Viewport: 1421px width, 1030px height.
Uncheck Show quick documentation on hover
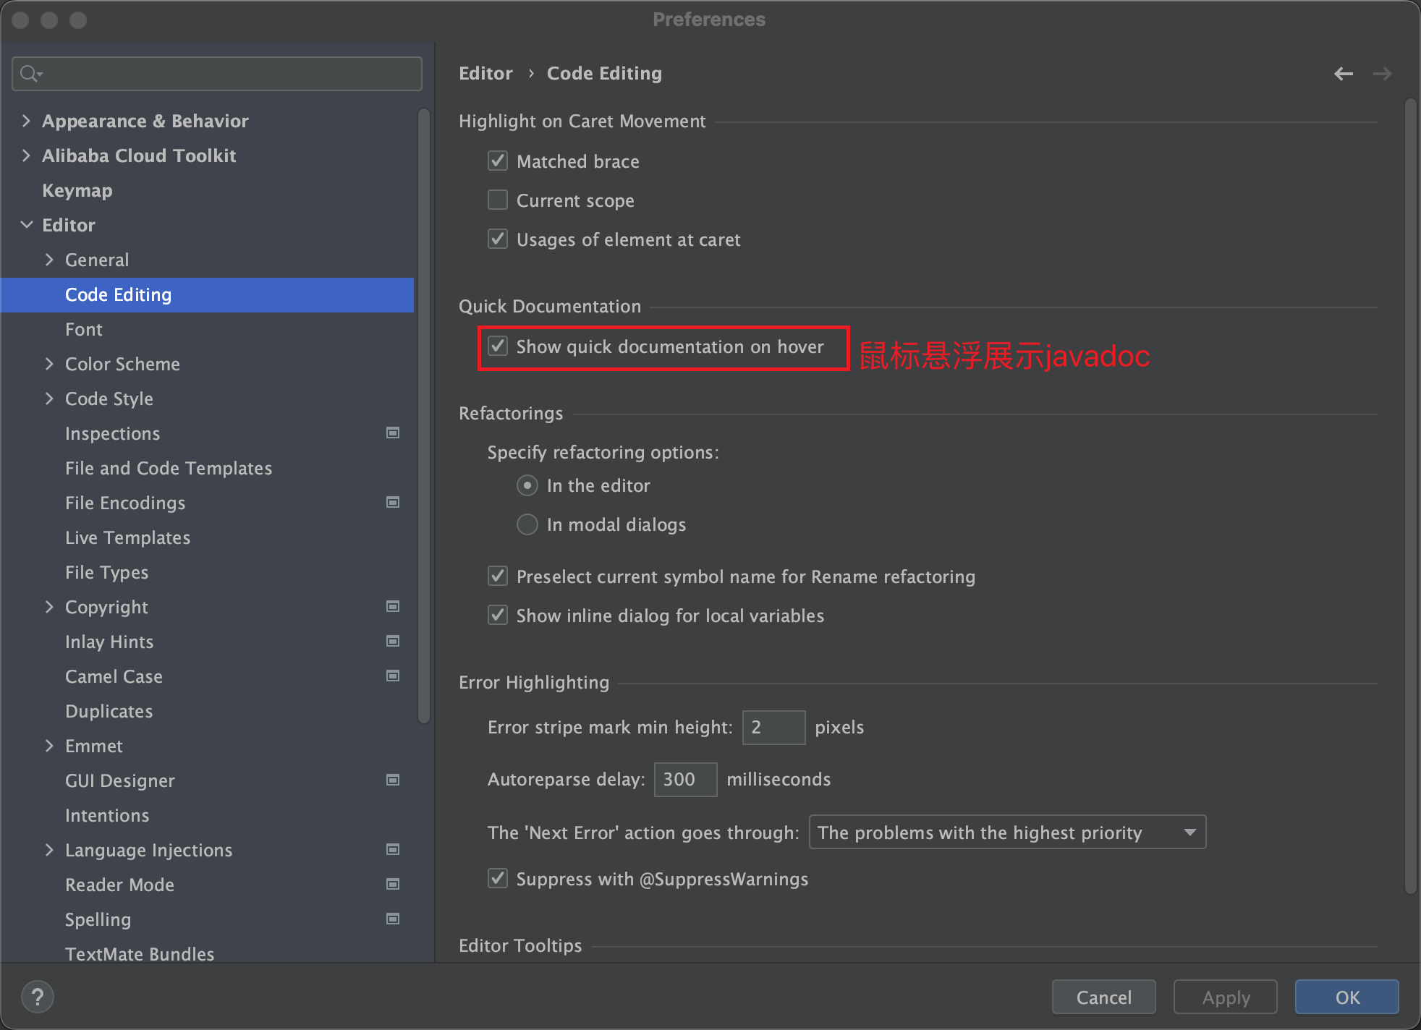coord(498,346)
